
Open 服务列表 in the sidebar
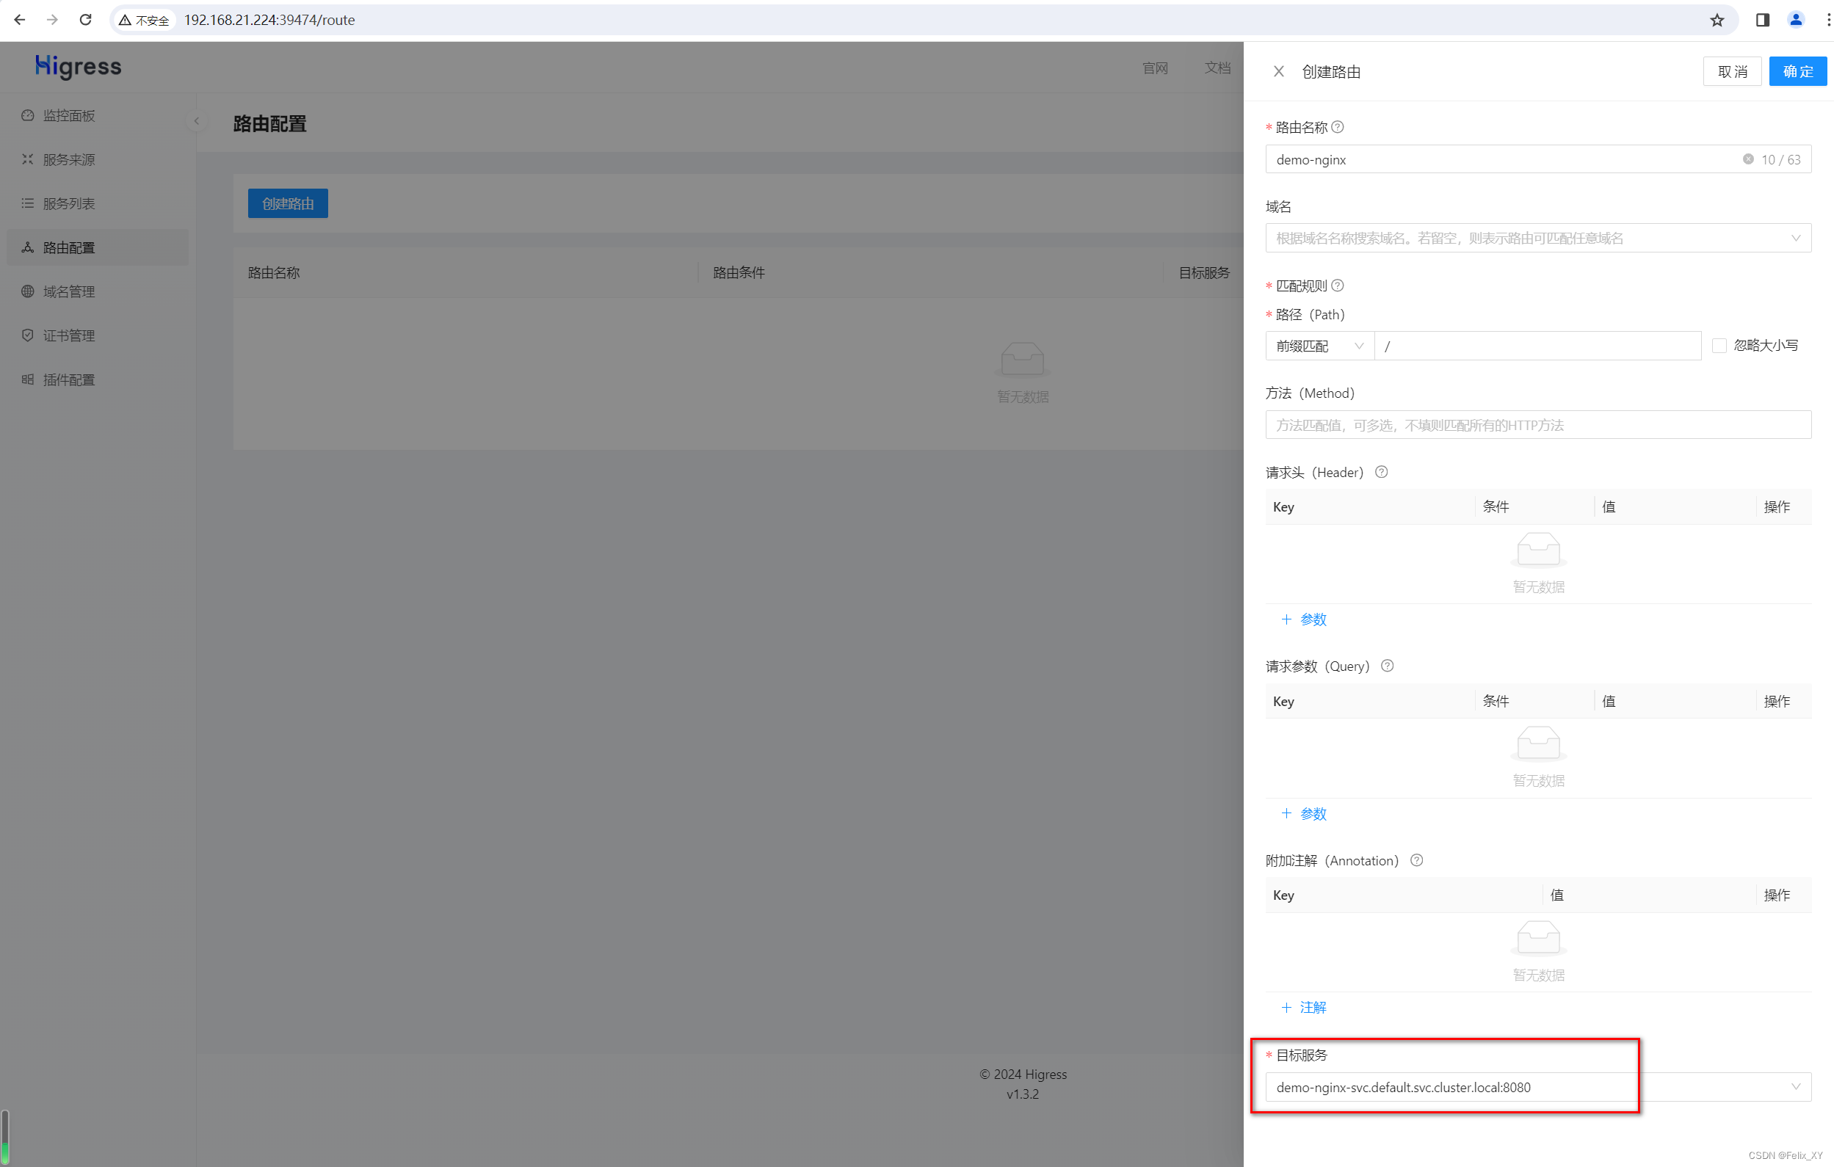pyautogui.click(x=98, y=203)
